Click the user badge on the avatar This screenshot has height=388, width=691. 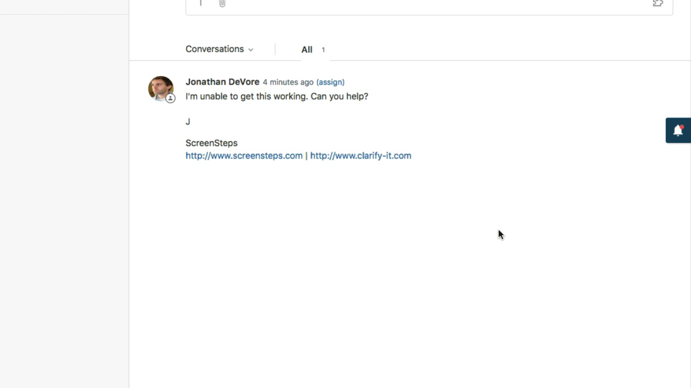tap(170, 99)
